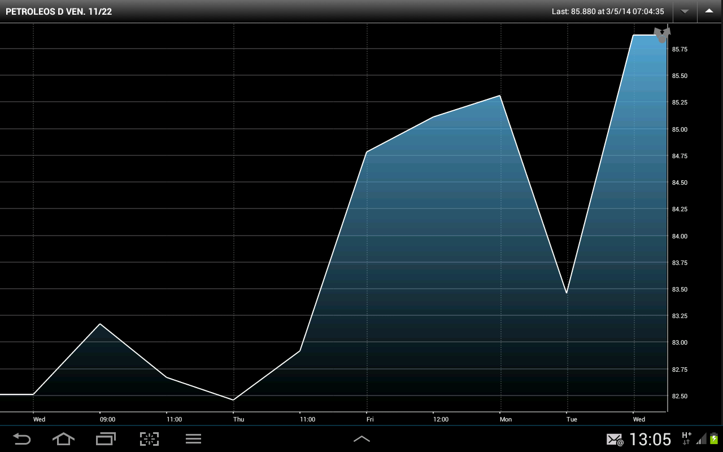The image size is (723, 452).
Task: Tap the Fri label on time axis
Action: click(370, 419)
